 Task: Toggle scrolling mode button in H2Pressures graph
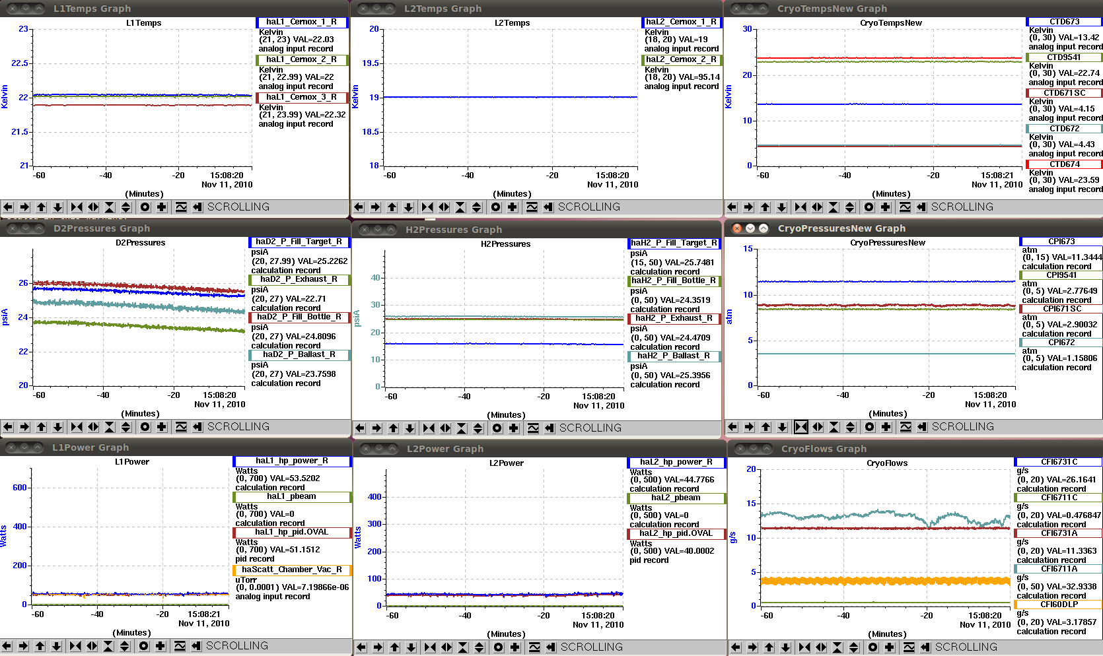[x=549, y=428]
